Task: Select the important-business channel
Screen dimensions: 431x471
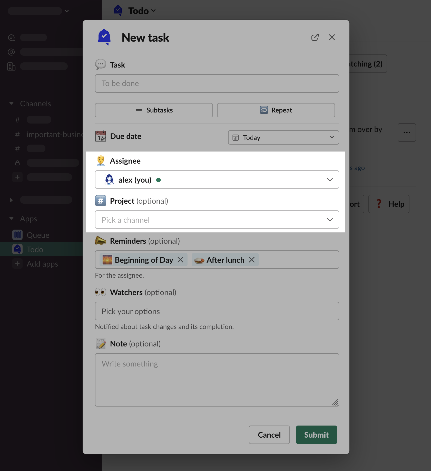Action: 54,134
